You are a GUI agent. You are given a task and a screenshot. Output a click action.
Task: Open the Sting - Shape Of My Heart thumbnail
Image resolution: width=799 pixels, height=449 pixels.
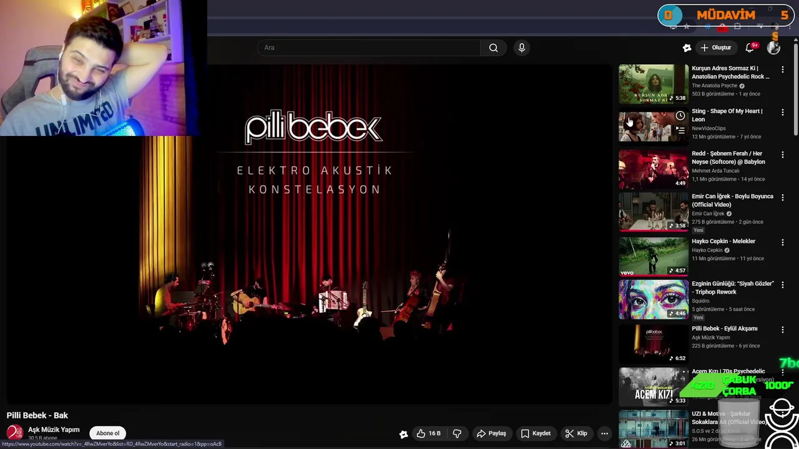653,126
